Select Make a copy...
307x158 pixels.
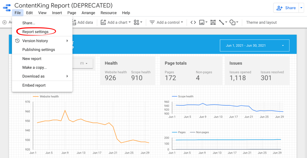click(x=42, y=67)
